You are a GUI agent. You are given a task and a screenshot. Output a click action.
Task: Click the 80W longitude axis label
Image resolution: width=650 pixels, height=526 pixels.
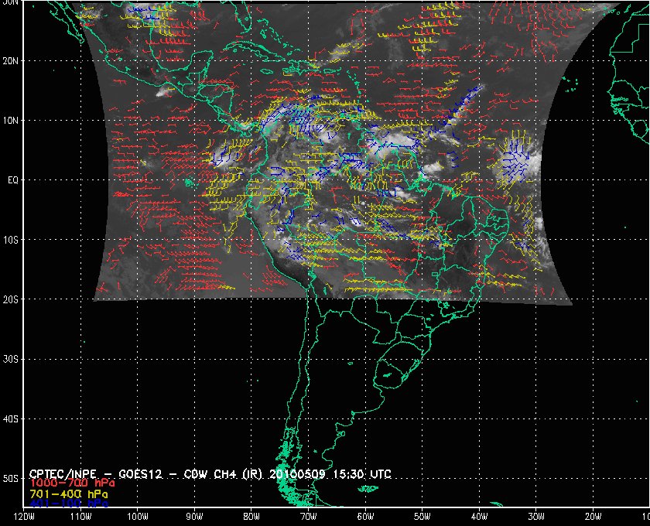[x=251, y=517]
